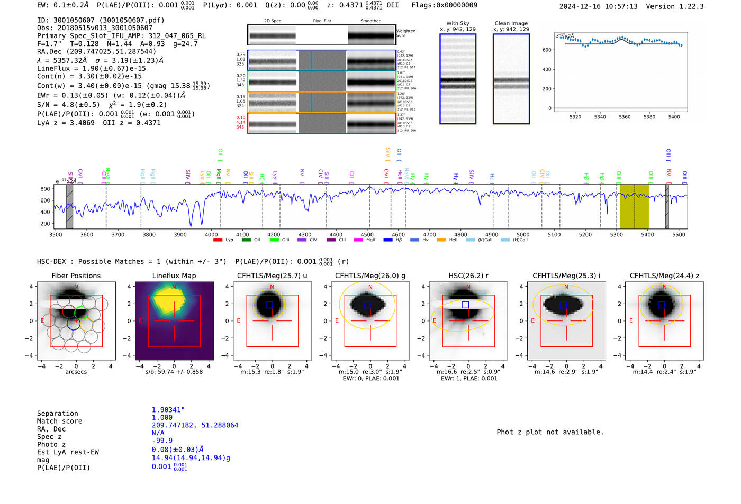Image resolution: width=741 pixels, height=504 pixels.
Task: Click the orange-bordered 2D spectrum fiber row
Action: pyautogui.click(x=321, y=102)
